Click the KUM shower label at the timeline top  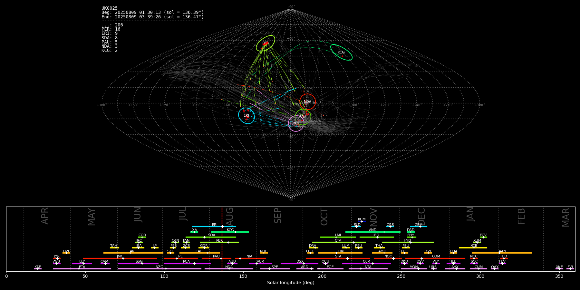pyautogui.click(x=362, y=219)
